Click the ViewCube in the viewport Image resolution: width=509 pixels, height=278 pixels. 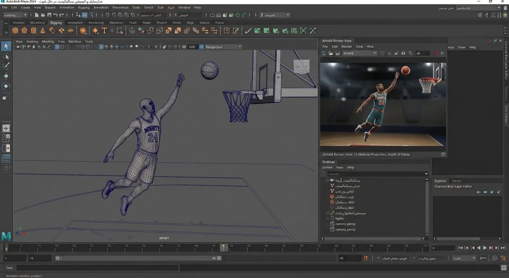point(301,67)
